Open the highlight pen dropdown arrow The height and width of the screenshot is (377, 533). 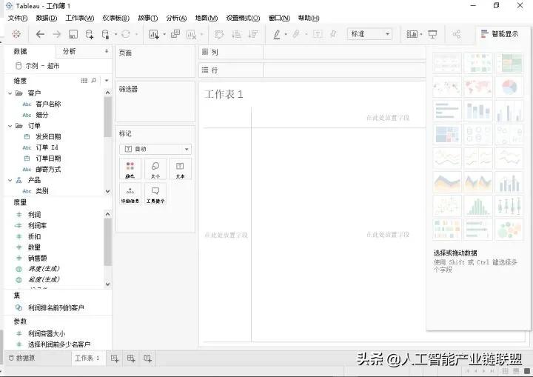[x=286, y=34]
